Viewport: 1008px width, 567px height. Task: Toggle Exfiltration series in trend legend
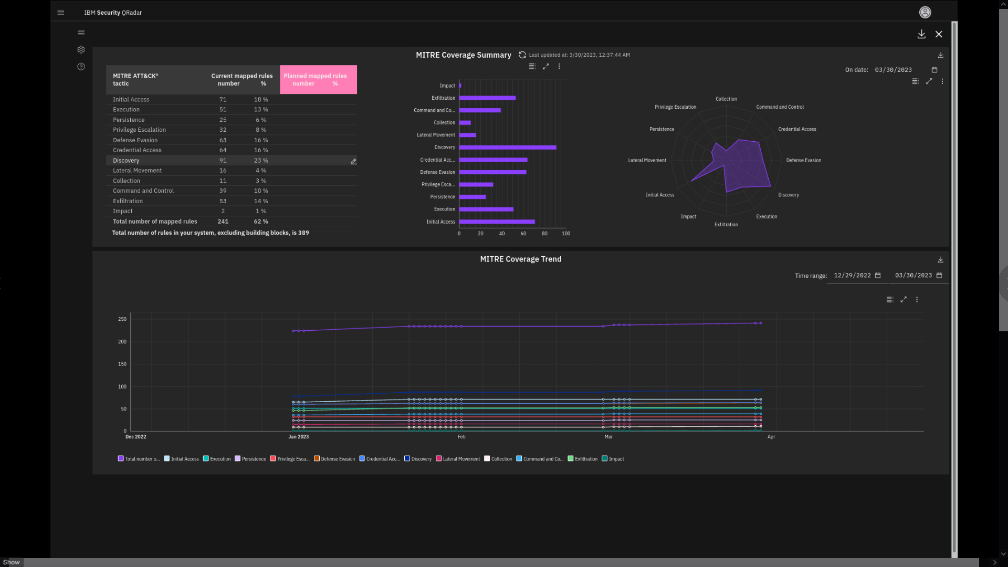click(583, 459)
